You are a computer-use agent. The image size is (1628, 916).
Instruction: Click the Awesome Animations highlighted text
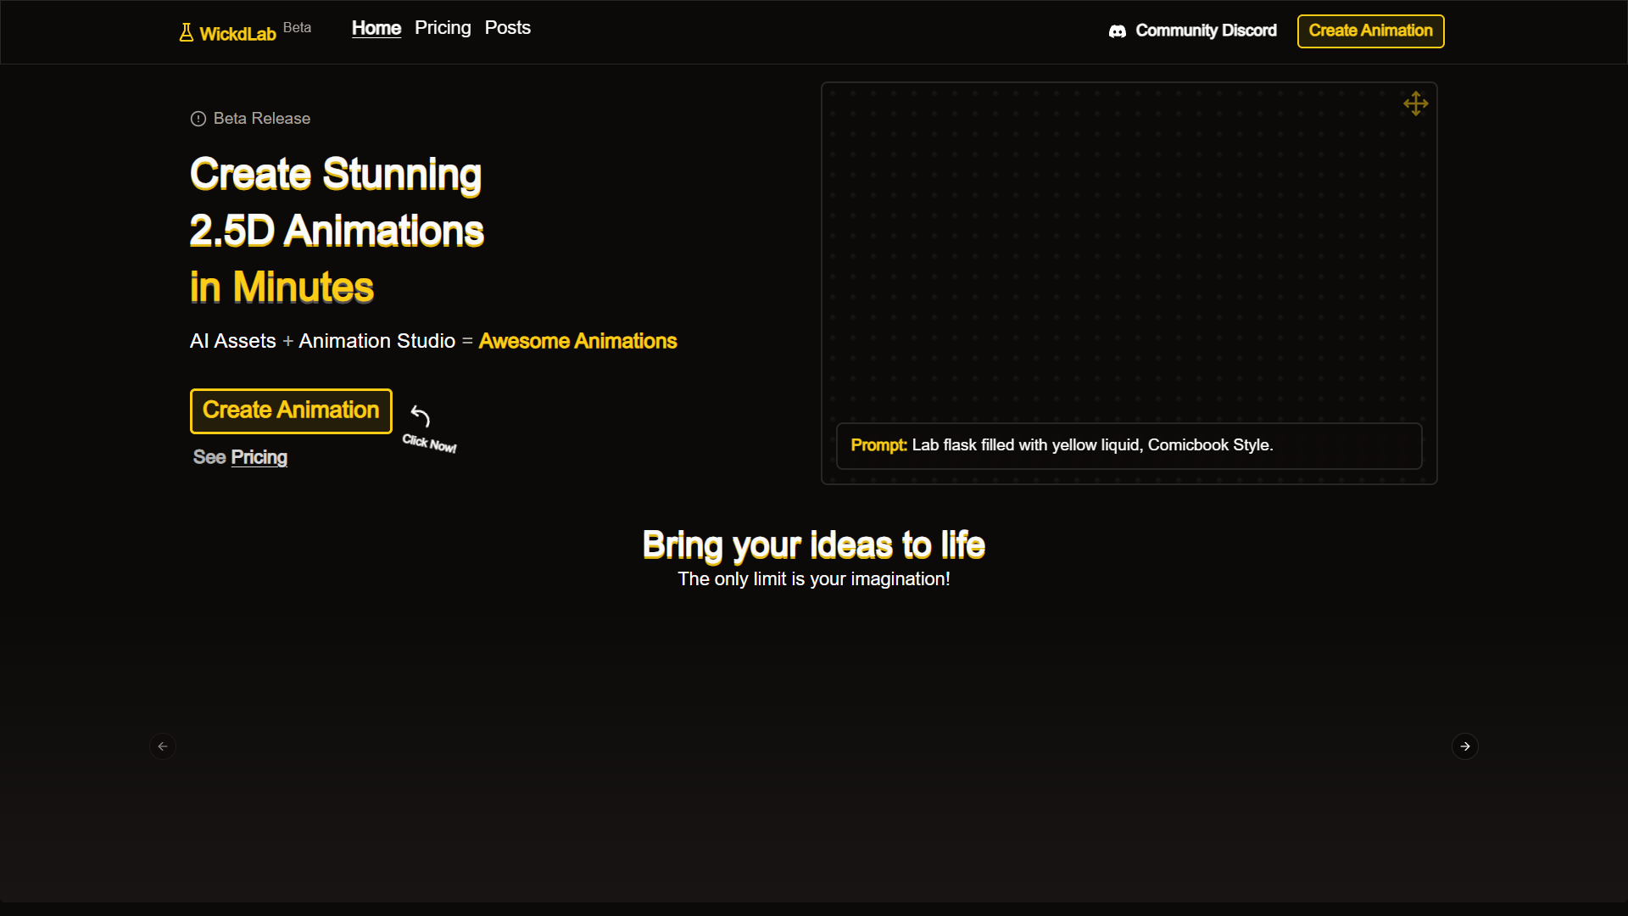[578, 341]
